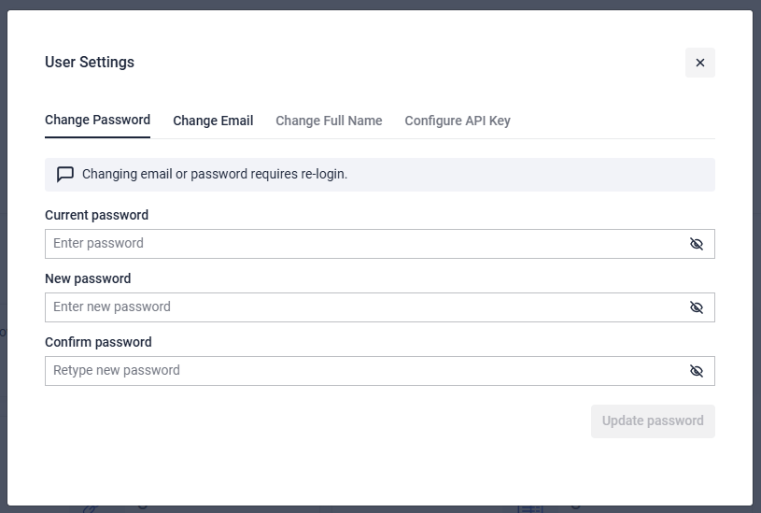Reveal the confirm password field text
The image size is (761, 513).
[x=696, y=371]
